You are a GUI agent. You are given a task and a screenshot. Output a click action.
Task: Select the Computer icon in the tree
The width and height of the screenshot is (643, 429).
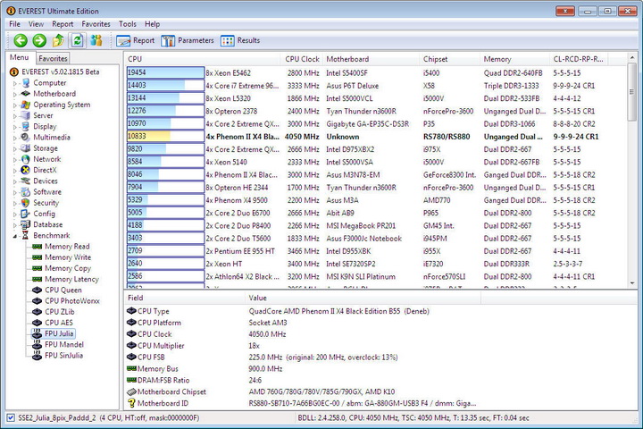tap(26, 83)
